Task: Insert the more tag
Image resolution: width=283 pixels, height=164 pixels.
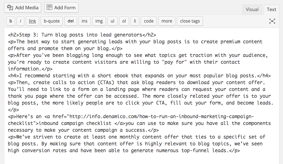Action: coord(167,21)
